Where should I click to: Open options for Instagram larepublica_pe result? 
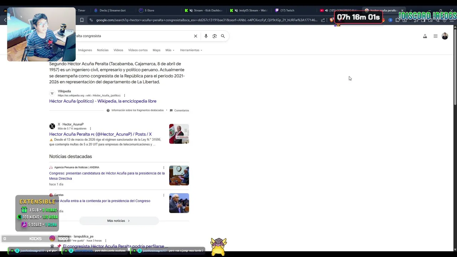[x=106, y=241]
